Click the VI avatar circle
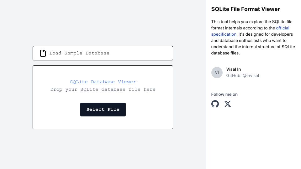Image resolution: width=301 pixels, height=169 pixels. click(x=217, y=72)
